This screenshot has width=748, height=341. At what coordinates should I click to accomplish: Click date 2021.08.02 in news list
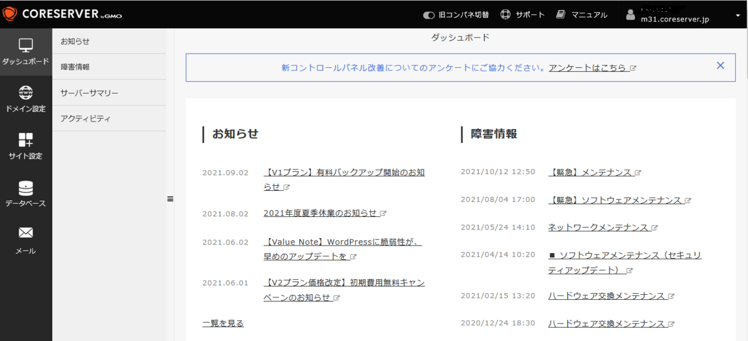[226, 214]
